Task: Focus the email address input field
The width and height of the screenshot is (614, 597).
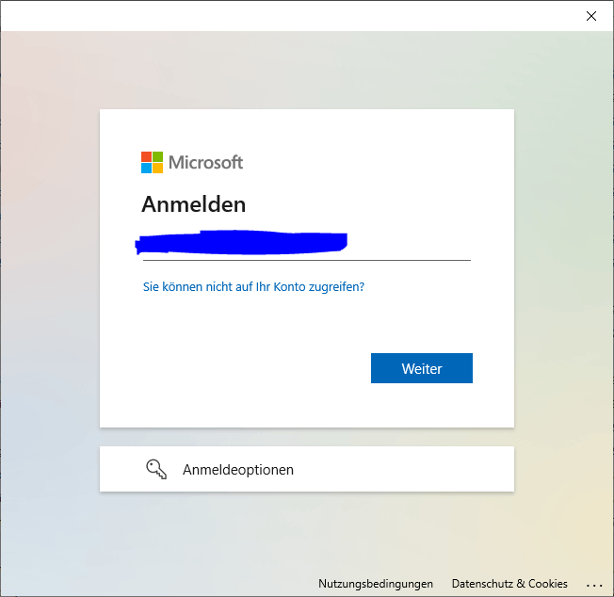Action: (307, 245)
